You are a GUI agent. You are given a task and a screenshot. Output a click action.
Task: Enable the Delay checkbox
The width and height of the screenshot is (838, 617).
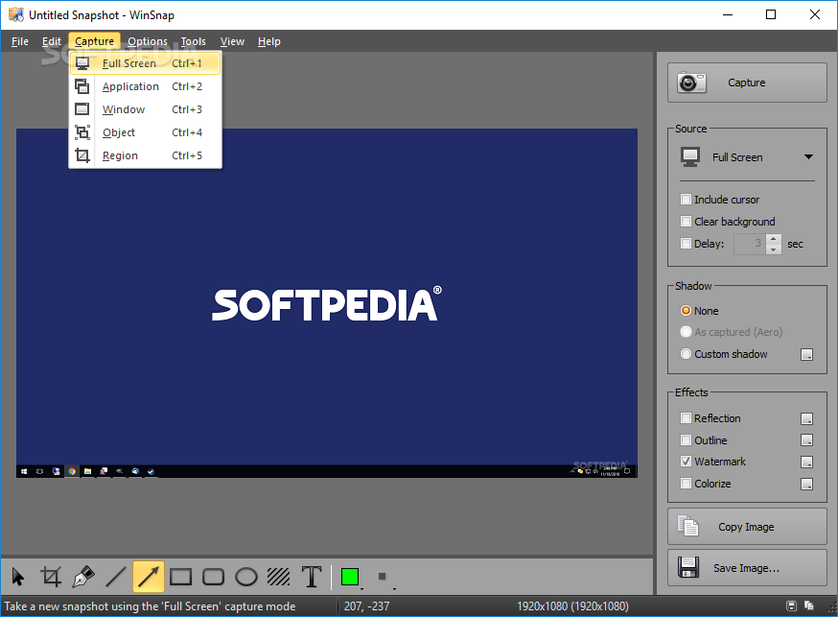(686, 244)
